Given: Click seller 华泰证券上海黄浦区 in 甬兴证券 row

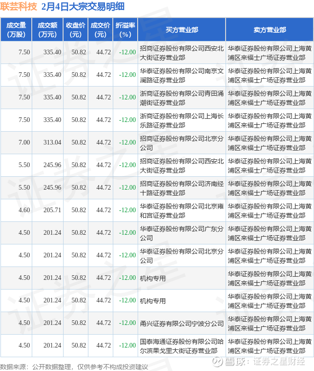Looking at the screenshot, I should [x=270, y=324].
